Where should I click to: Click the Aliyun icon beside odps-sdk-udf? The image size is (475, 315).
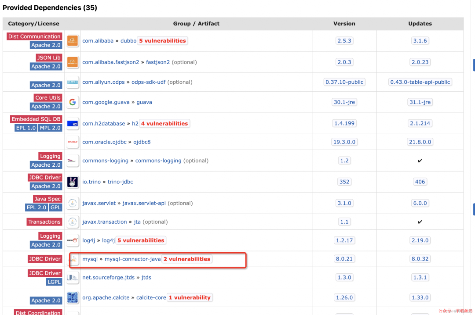(73, 82)
